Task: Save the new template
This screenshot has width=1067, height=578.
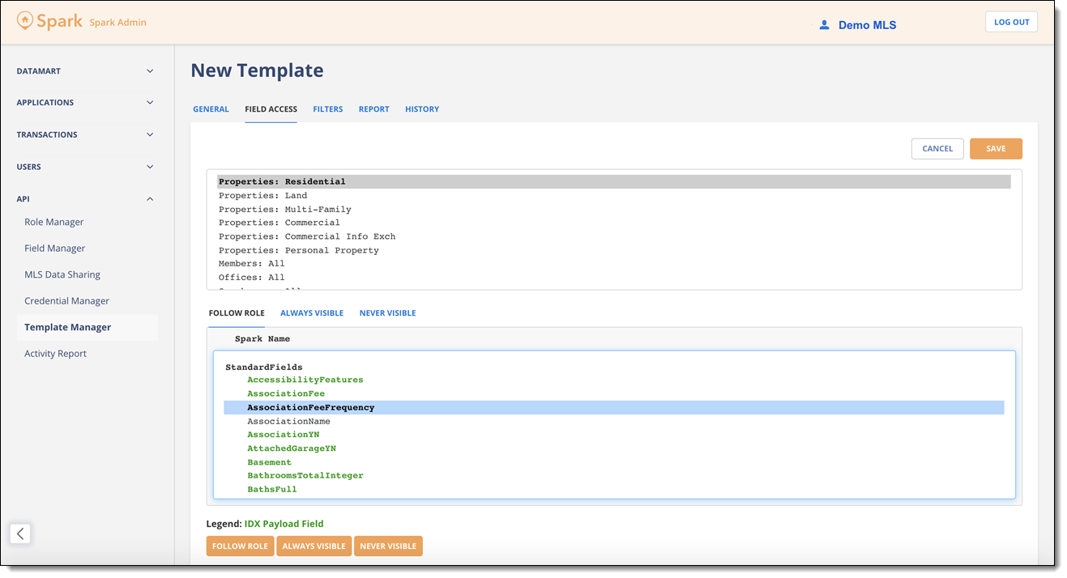Action: [x=996, y=149]
